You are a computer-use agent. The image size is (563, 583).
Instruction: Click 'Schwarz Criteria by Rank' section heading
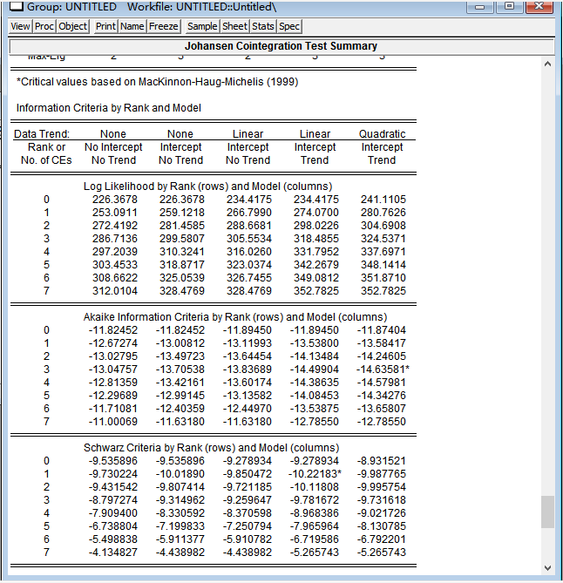pos(212,448)
